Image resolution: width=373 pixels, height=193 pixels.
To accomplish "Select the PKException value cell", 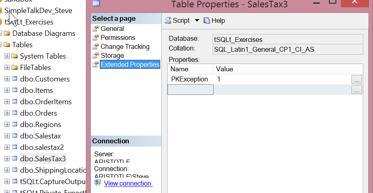I will click(282, 79).
